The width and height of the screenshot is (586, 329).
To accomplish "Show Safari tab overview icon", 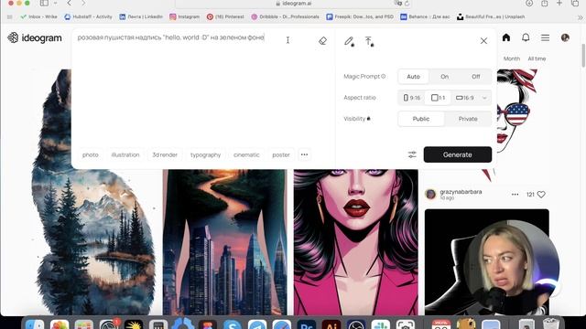I will pyautogui.click(x=575, y=3).
